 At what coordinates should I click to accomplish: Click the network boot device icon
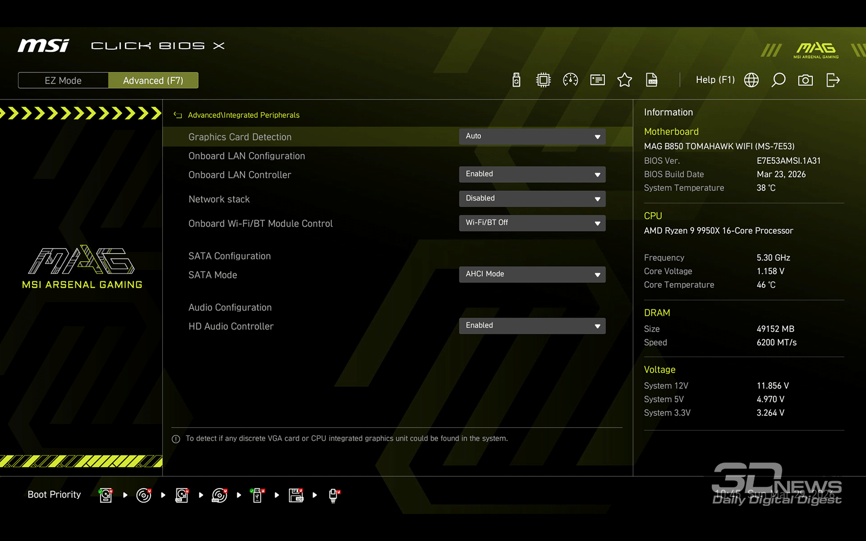(x=334, y=495)
